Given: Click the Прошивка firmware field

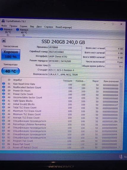Looking at the screenshot, I should pos(65,48).
